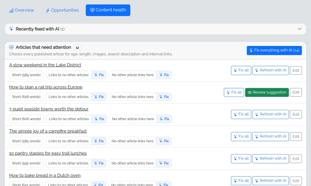Click Fix all for the campfire breakfast article
This screenshot has width=311, height=186.
(241, 136)
